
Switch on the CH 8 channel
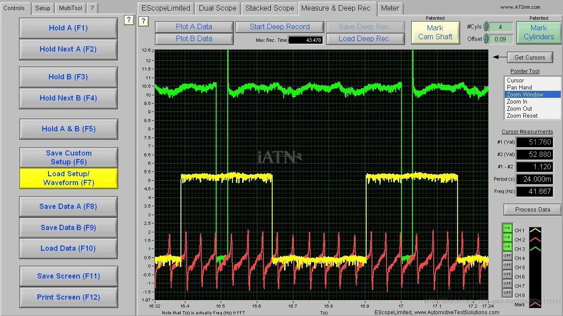507,293
